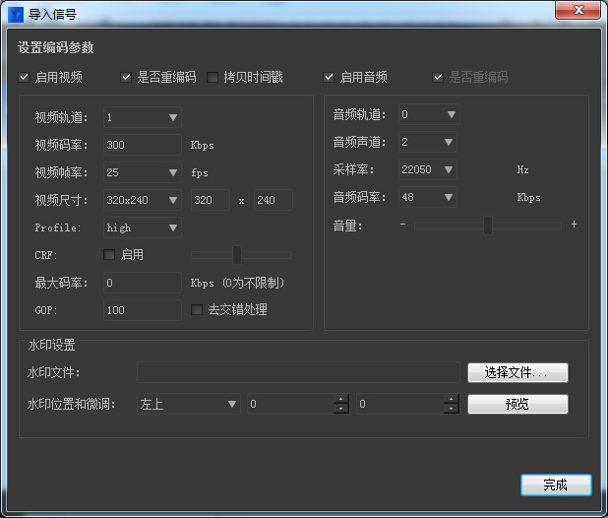The image size is (608, 518).
Task: Uncheck the video 是否重编码 option
Action: (x=127, y=77)
